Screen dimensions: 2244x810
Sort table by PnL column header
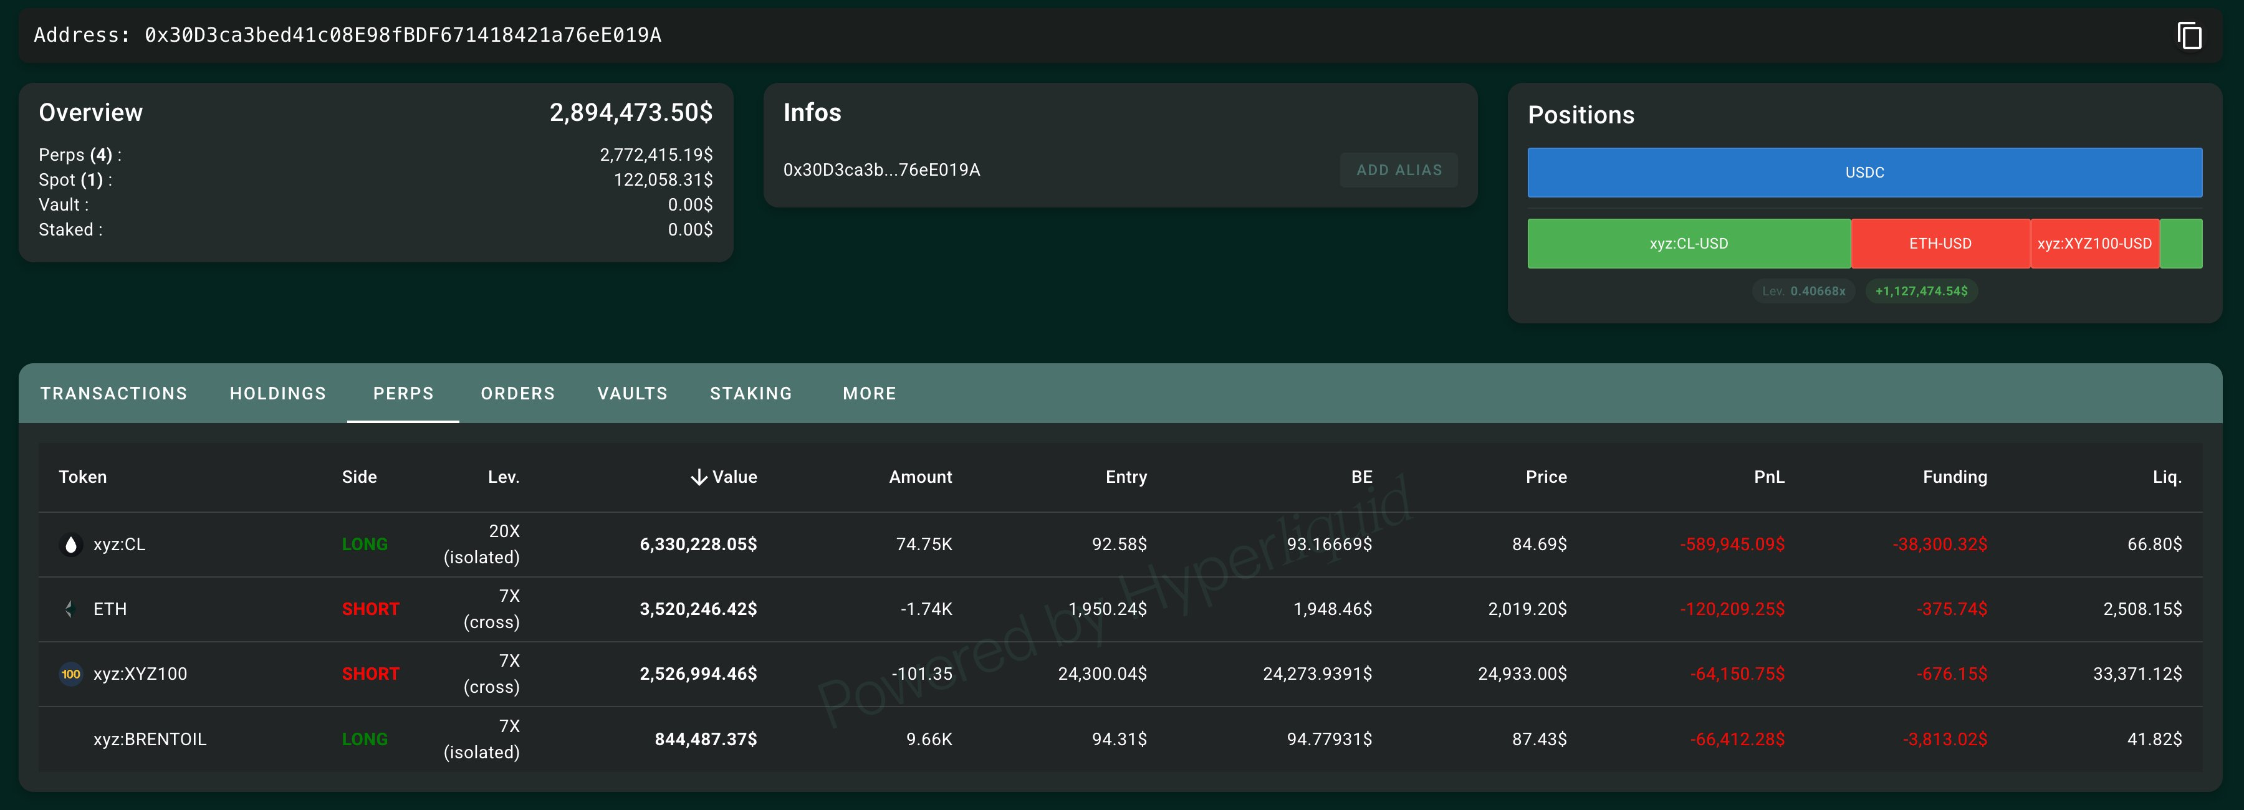click(x=1768, y=477)
